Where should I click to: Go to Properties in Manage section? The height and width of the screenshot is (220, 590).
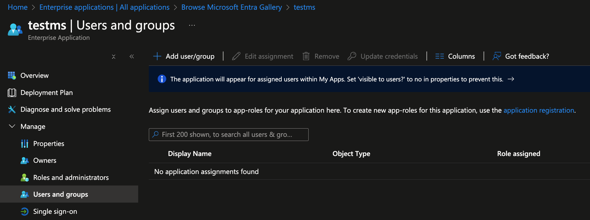[49, 144]
